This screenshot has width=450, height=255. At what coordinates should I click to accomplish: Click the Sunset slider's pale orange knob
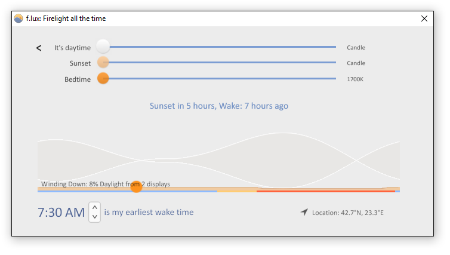(103, 62)
